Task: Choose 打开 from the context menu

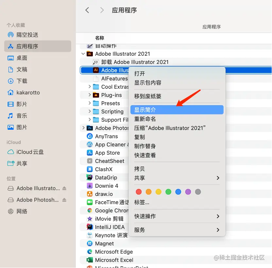Action: (x=177, y=73)
